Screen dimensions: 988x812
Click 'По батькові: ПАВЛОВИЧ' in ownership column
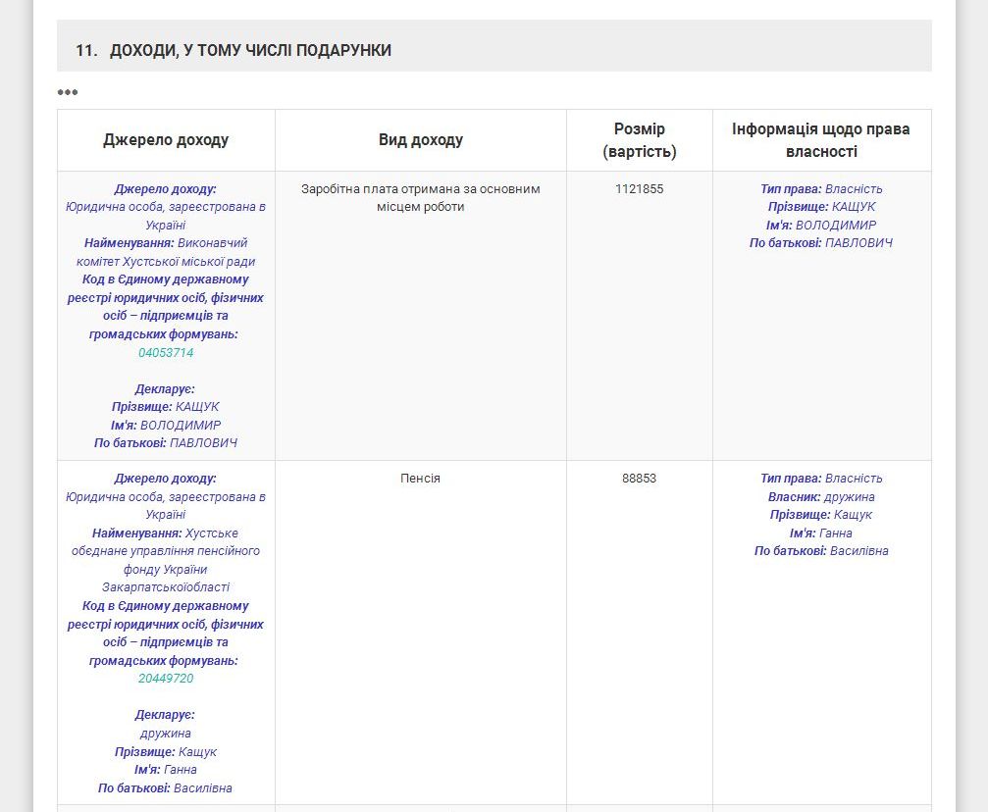[x=821, y=243]
